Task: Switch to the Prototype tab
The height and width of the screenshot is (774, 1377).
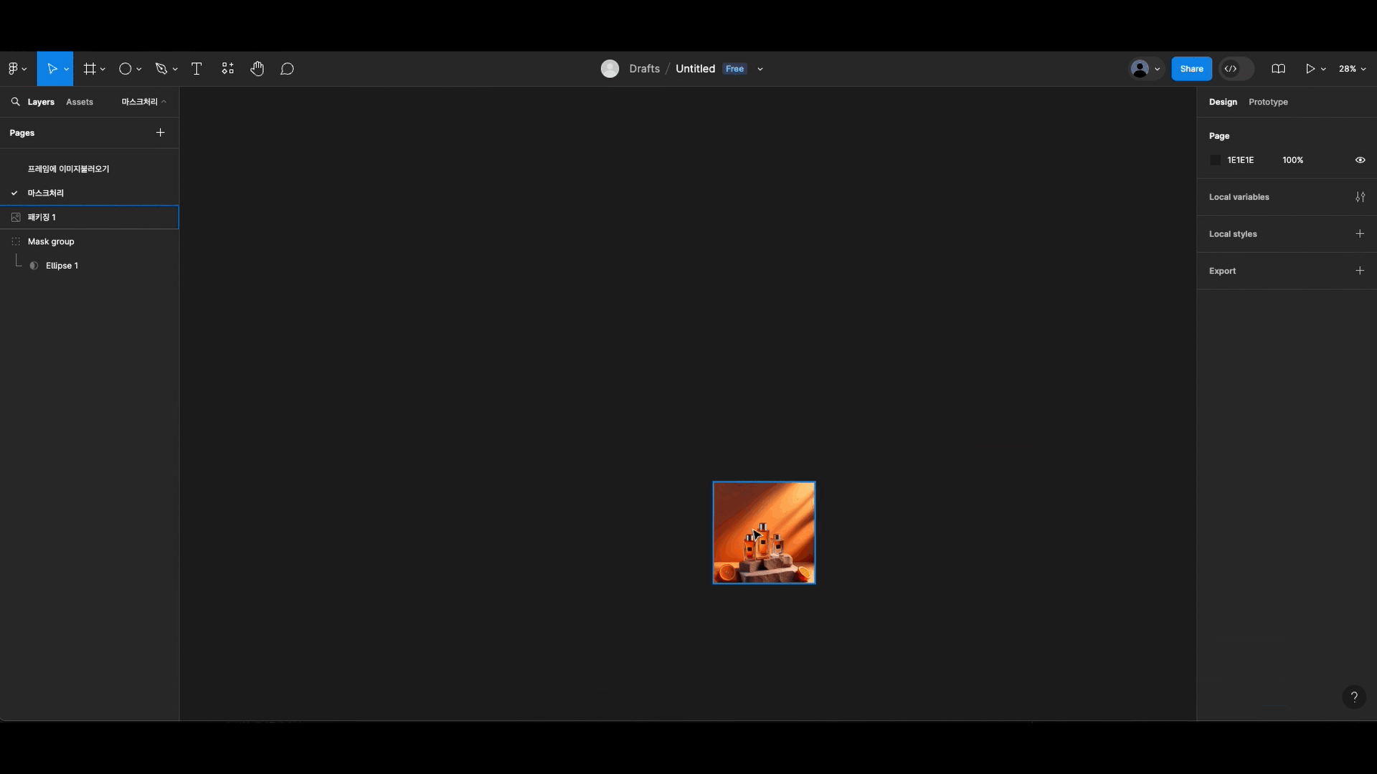Action: point(1268,102)
